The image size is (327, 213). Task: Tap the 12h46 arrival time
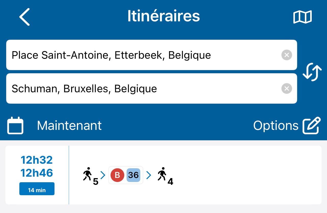pos(37,173)
